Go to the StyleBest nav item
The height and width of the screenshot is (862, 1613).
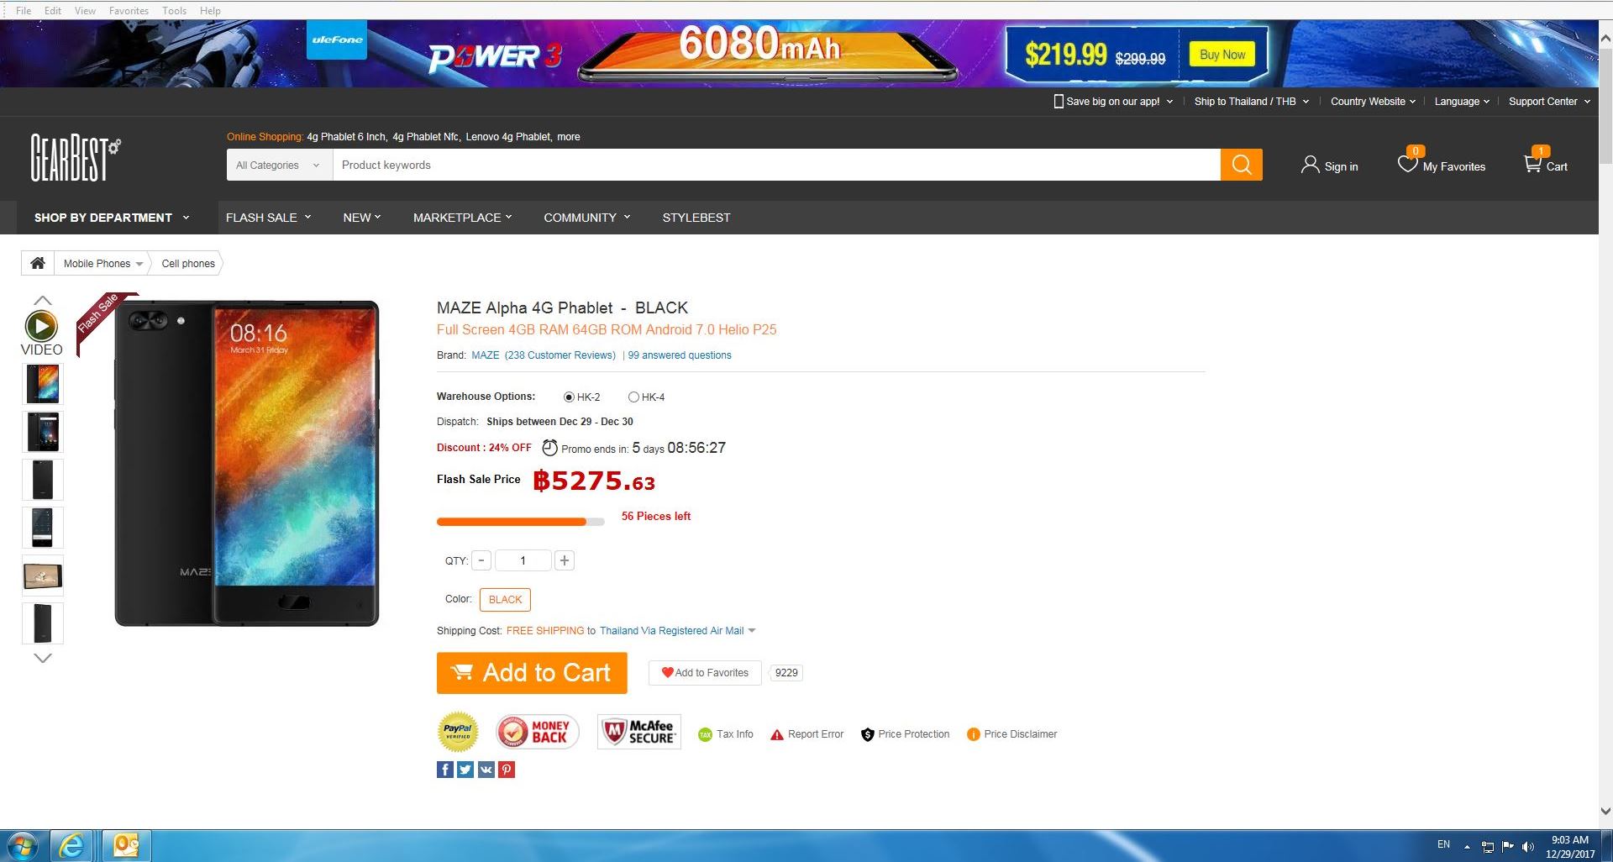point(696,218)
